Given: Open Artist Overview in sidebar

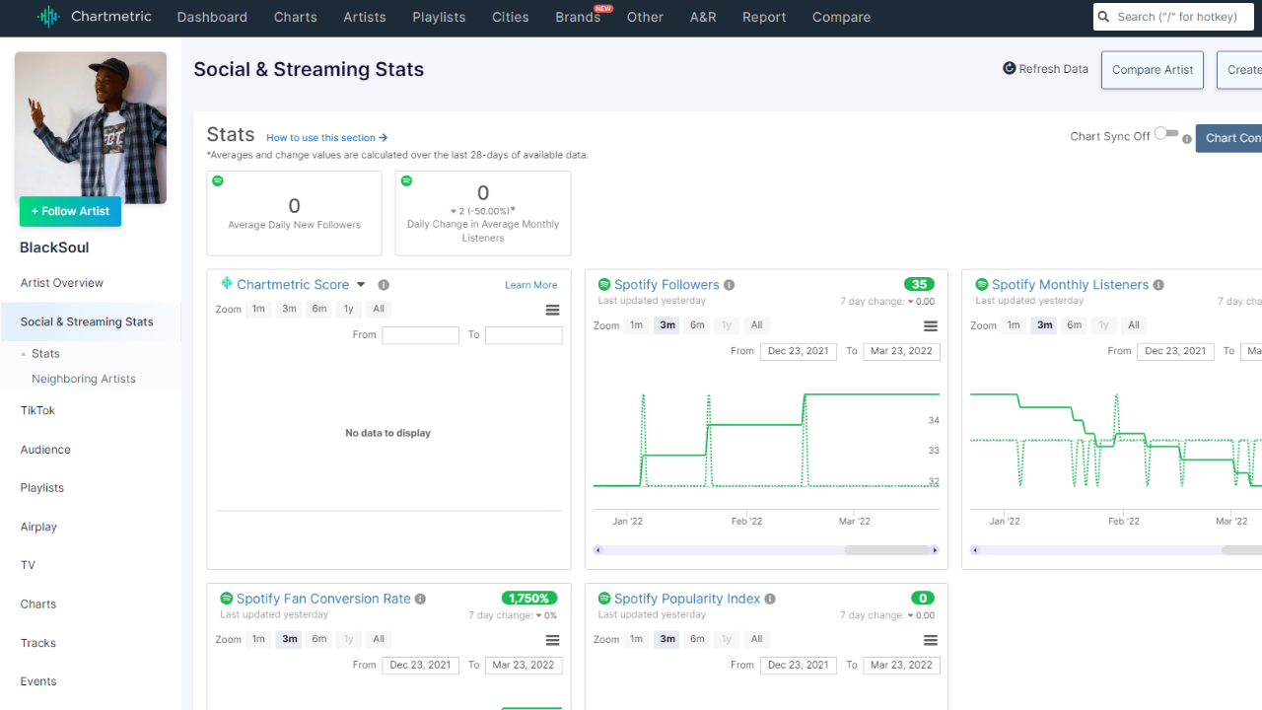Looking at the screenshot, I should pos(62,283).
